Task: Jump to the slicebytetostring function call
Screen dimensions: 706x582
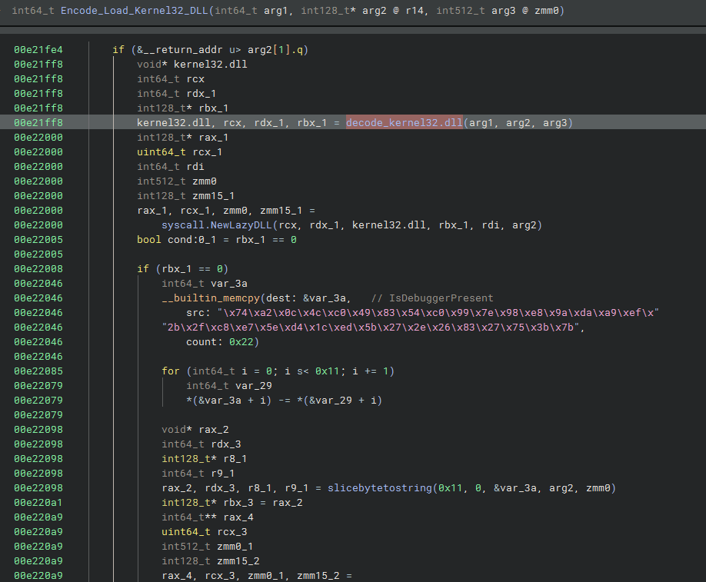Action: pyautogui.click(x=380, y=487)
